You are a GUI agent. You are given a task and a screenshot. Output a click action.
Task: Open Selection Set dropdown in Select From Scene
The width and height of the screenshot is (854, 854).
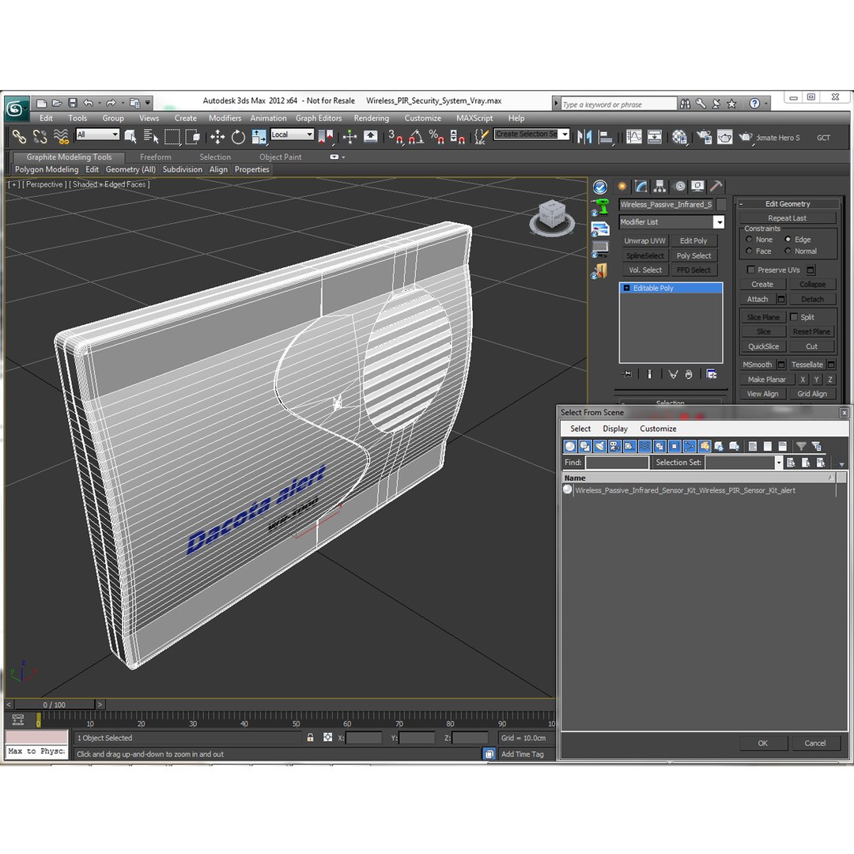click(x=778, y=463)
